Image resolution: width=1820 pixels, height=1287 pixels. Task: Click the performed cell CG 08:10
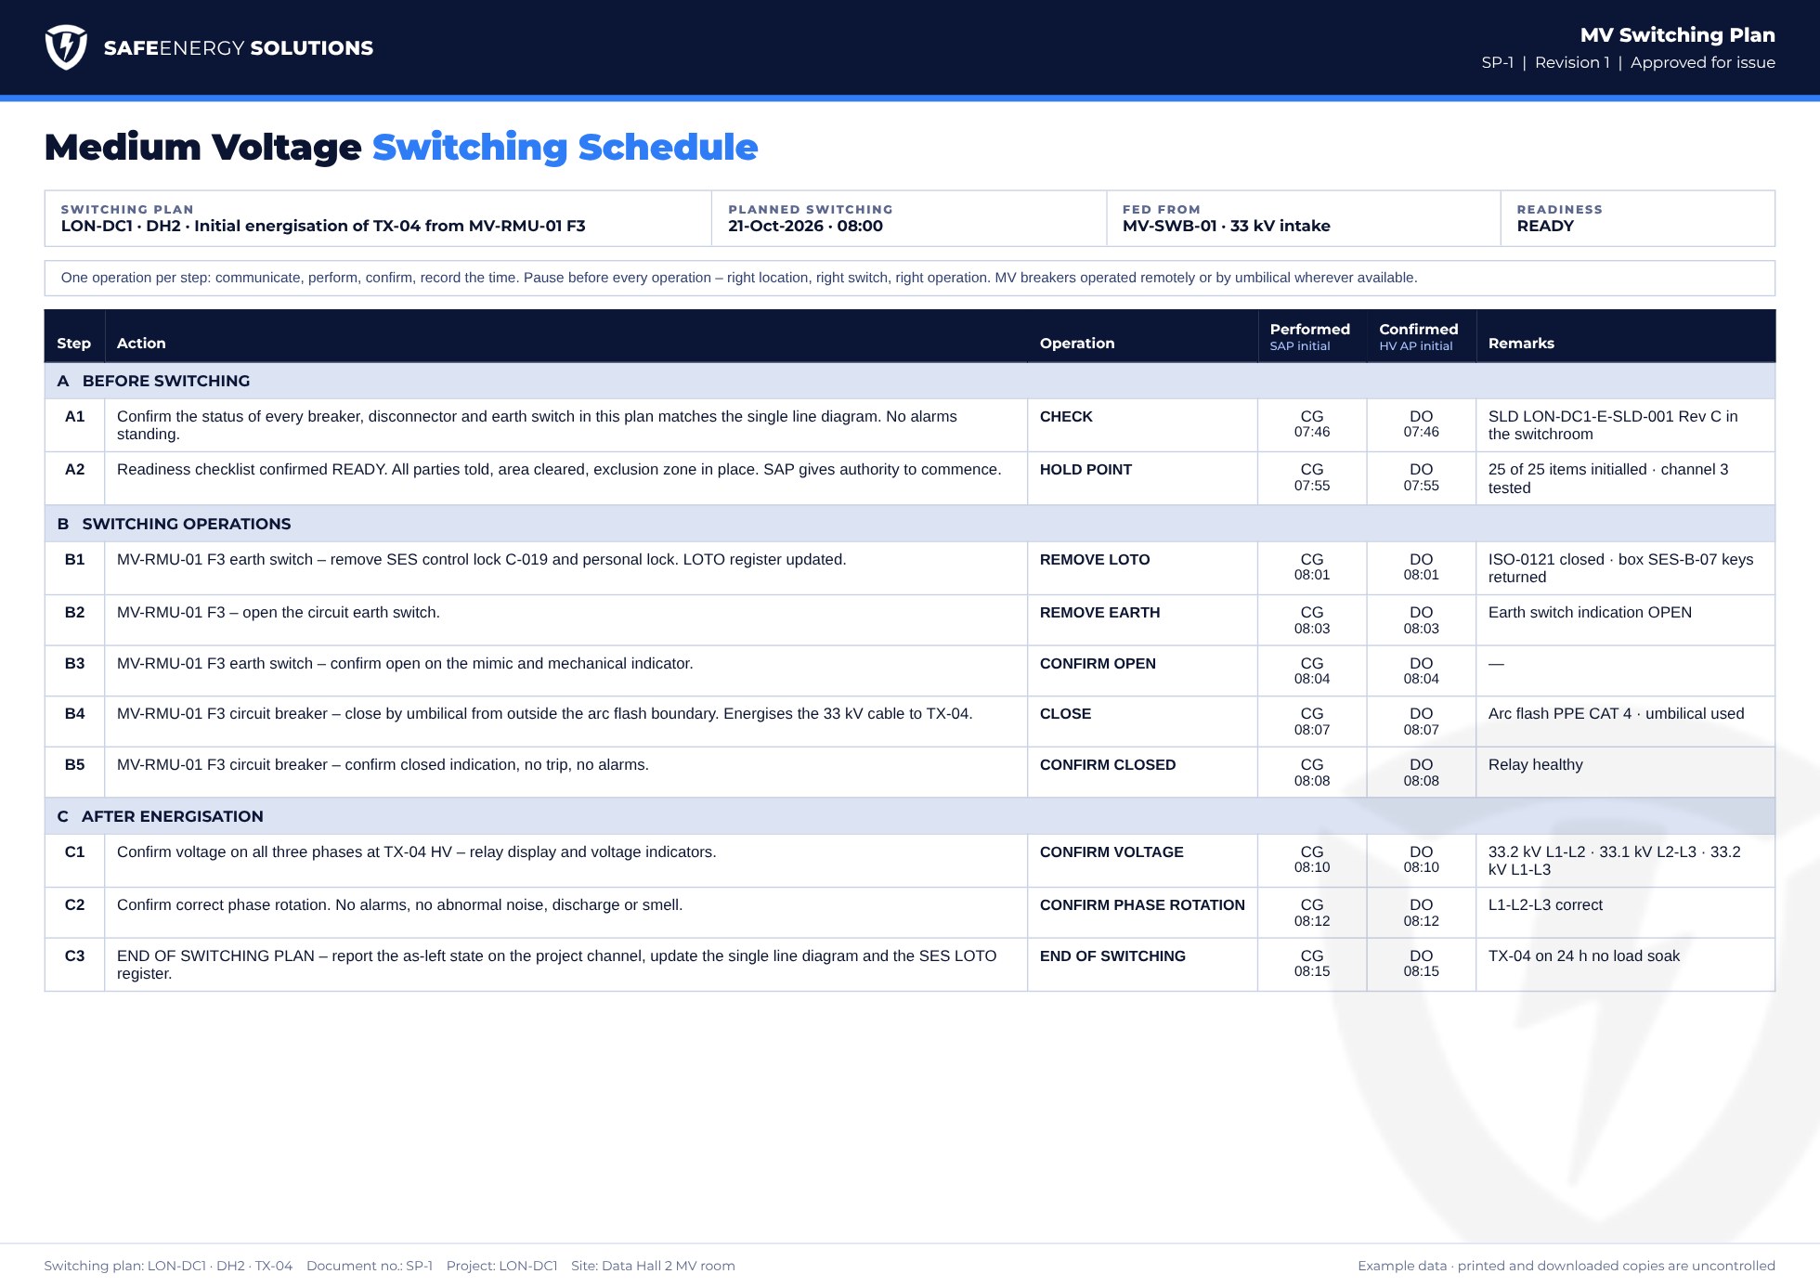point(1312,859)
